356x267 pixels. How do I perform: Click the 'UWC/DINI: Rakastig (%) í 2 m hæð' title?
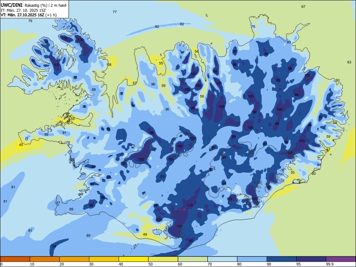33,5
